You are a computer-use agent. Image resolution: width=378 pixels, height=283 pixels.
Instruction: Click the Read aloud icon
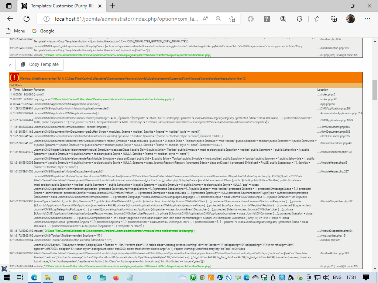click(x=205, y=19)
